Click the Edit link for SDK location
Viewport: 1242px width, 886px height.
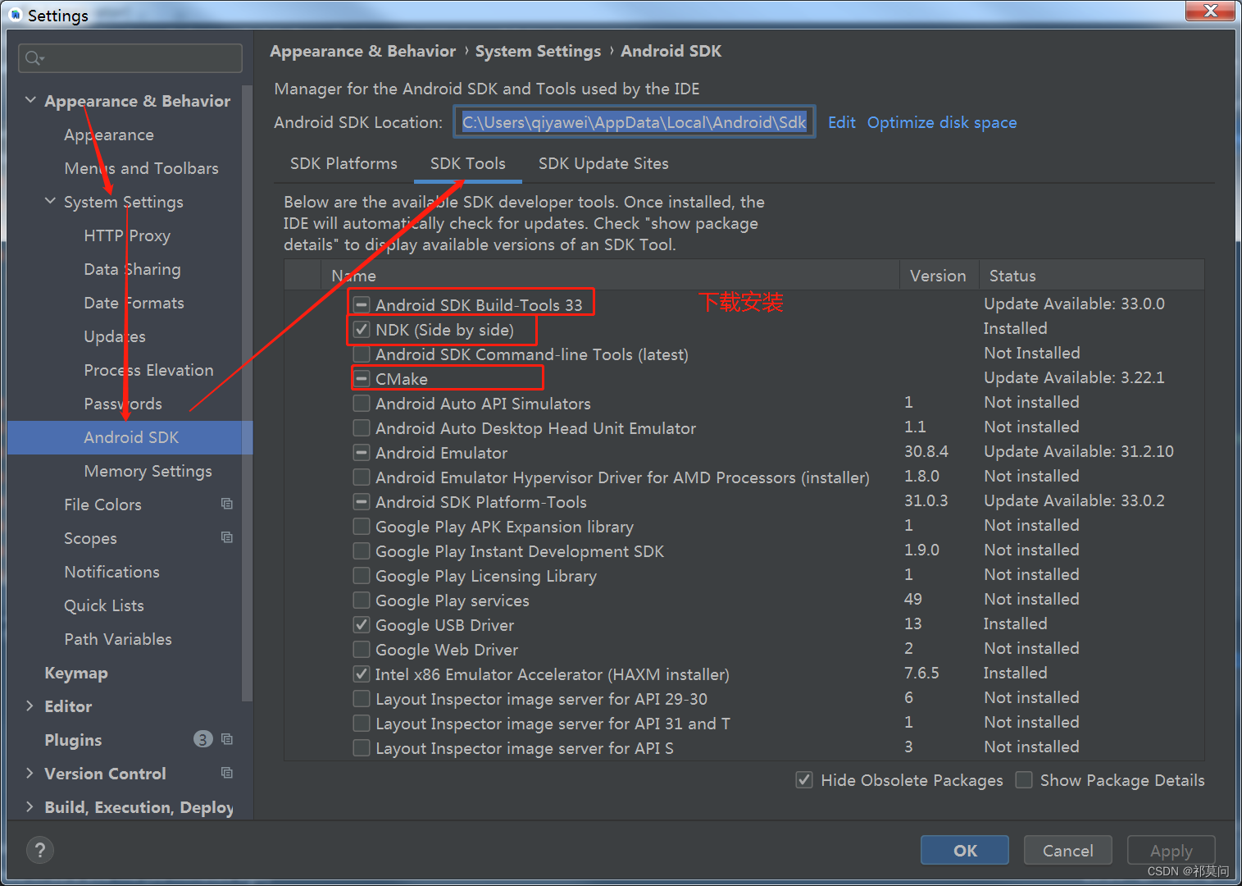click(842, 122)
